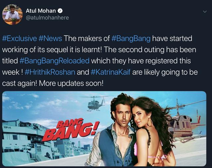Visit the @atulmohanhere handle
This screenshot has height=168, width=212.
pyautogui.click(x=47, y=18)
